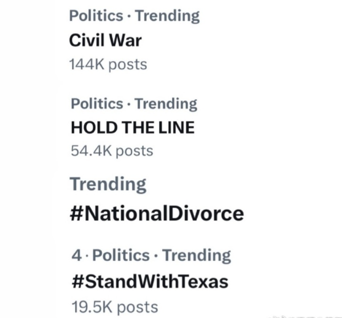The image size is (342, 318).
Task: Select the Trending label above #StandWithTexas
Action: tap(197, 256)
